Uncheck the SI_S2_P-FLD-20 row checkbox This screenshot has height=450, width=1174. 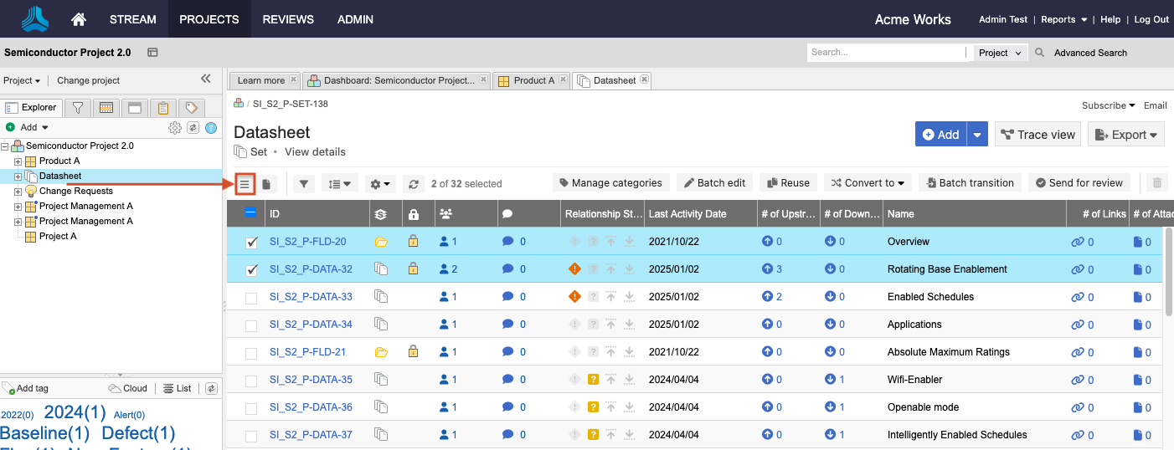point(251,243)
